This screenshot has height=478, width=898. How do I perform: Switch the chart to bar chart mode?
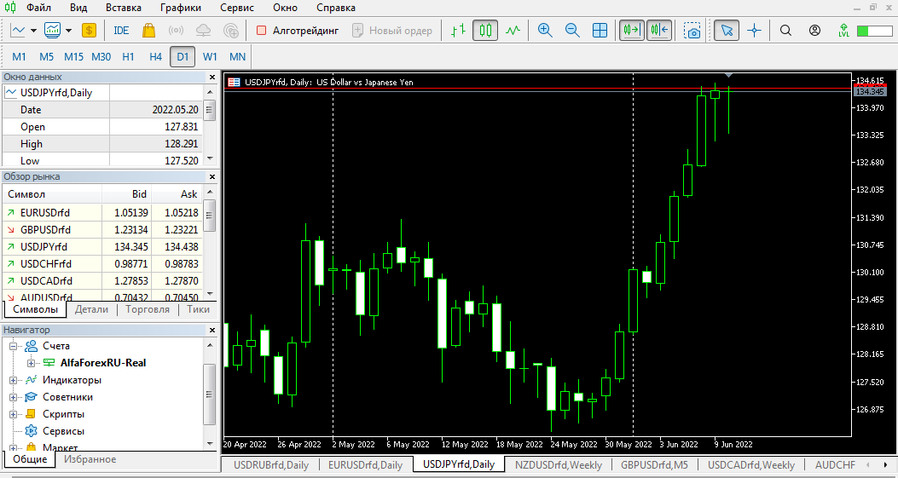click(458, 31)
